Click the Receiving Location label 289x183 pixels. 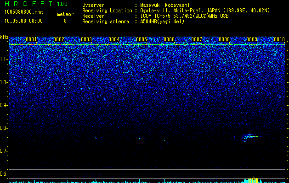pyautogui.click(x=107, y=11)
